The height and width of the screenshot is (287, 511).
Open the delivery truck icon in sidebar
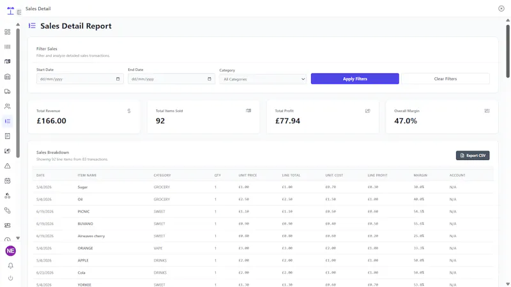click(8, 91)
